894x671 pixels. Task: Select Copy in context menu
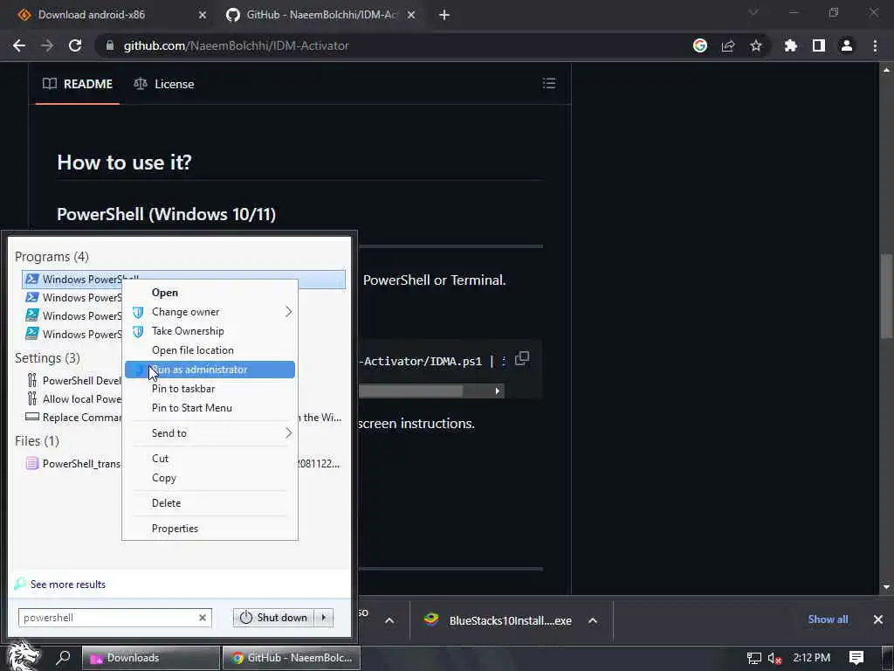(210, 478)
